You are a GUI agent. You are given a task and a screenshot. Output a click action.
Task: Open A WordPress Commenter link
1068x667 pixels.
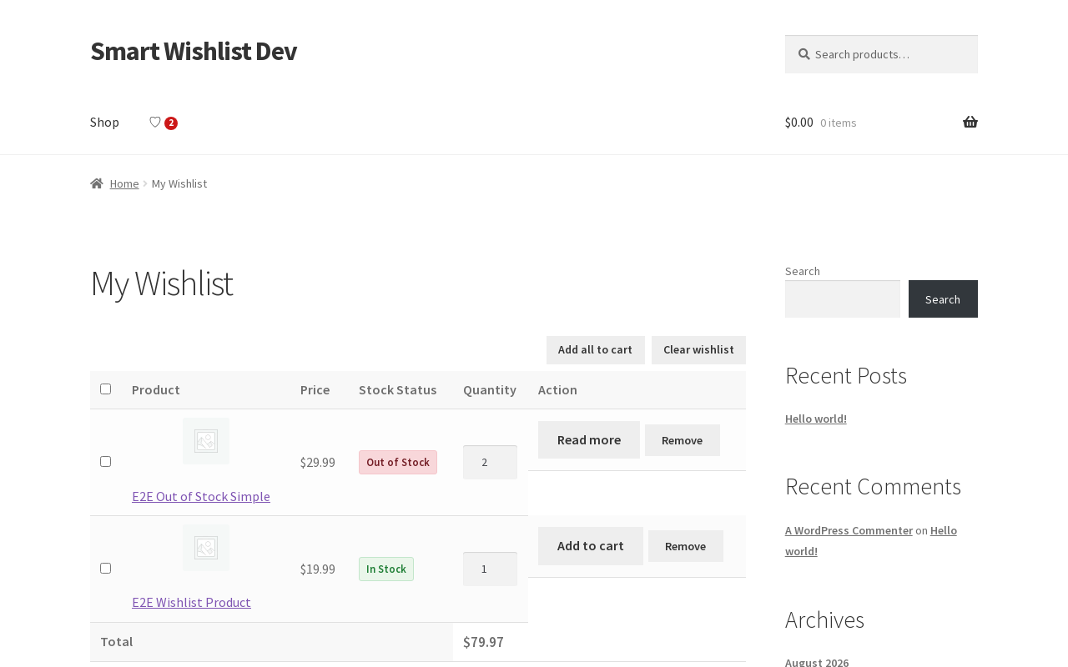coord(849,530)
